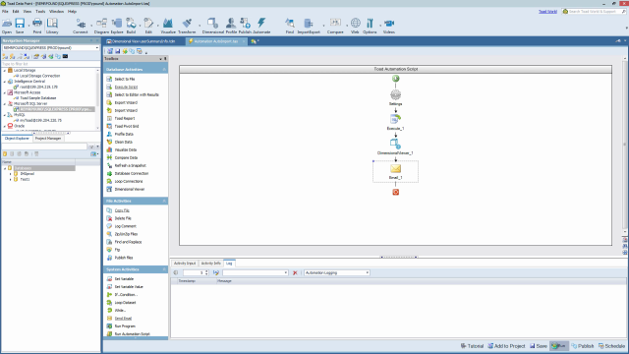Open the Tools menu
The width and height of the screenshot is (629, 354).
click(x=40, y=11)
